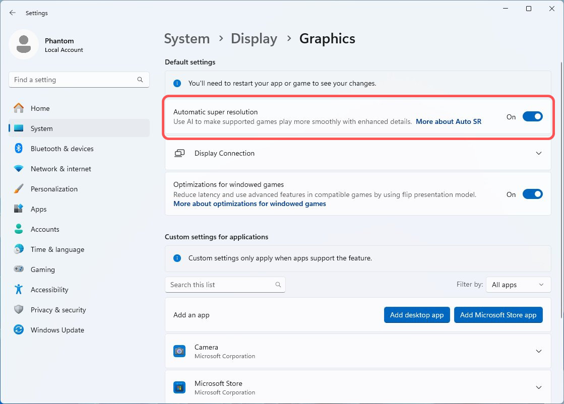This screenshot has width=564, height=404.
Task: Click the Personalization paintbrush icon
Action: click(x=19, y=189)
